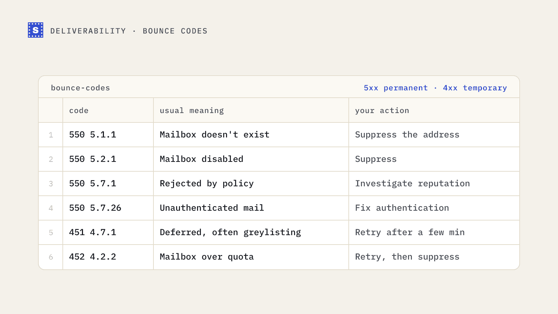
Task: Click 'Rejected by policy' cell
Action: [251, 184]
